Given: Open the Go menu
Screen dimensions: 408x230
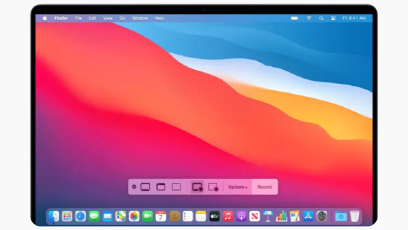Looking at the screenshot, I should point(122,18).
